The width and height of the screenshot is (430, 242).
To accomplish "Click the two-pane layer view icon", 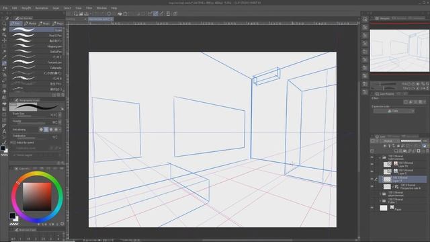I will pyautogui.click(x=372, y=151).
